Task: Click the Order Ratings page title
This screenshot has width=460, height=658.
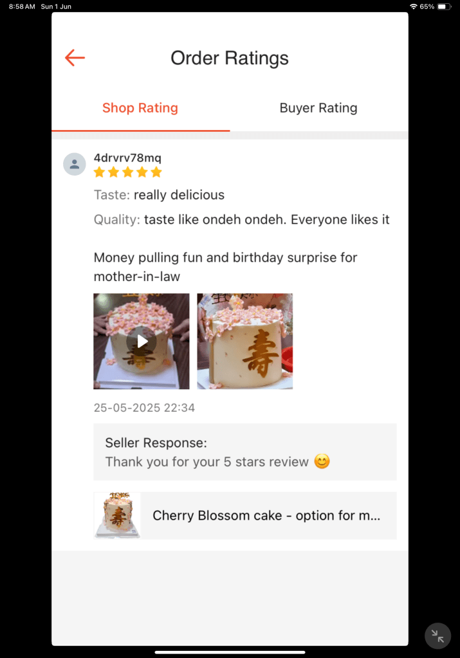Action: pos(230,58)
